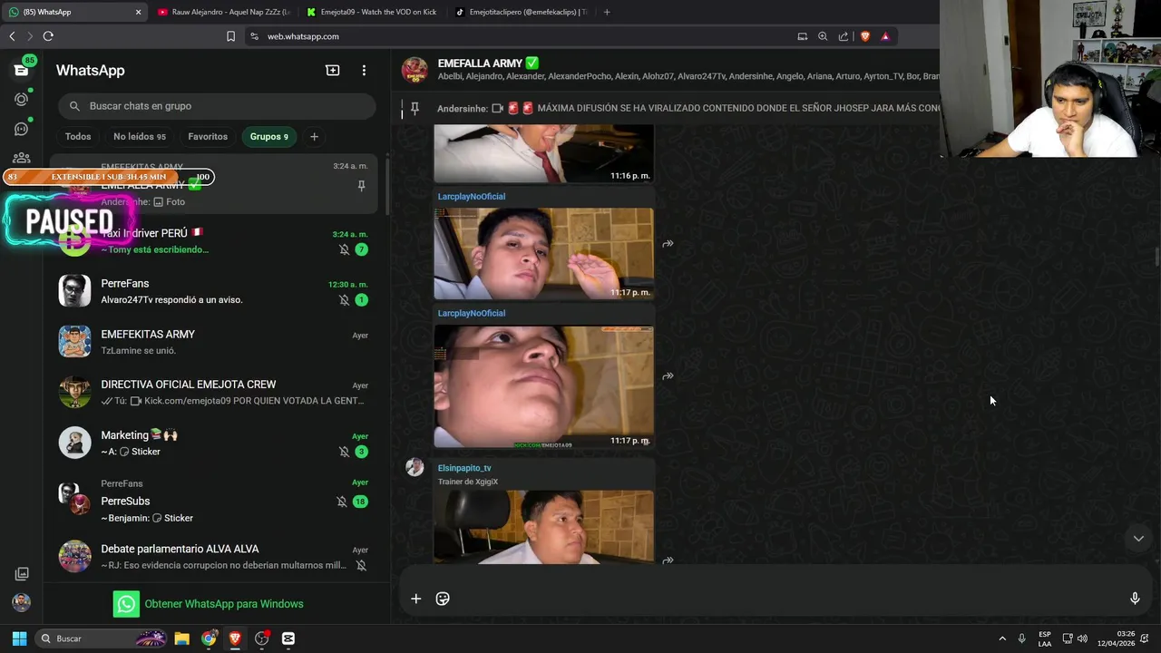The height and width of the screenshot is (653, 1161).
Task: Switch to Rauw Alejandro YouTube tab
Action: click(x=222, y=12)
